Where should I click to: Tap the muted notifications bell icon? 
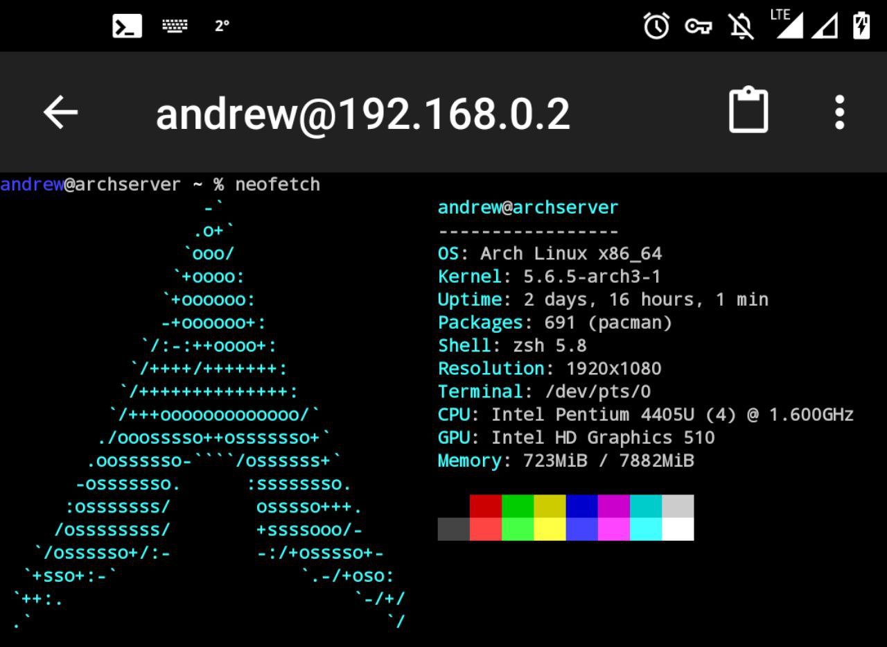pos(741,26)
